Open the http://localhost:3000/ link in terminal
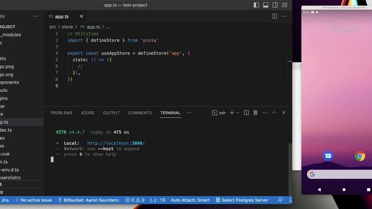The height and width of the screenshot is (209, 372). [116, 143]
